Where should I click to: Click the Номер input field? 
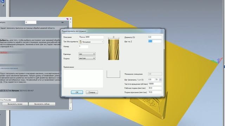[x=84, y=47]
